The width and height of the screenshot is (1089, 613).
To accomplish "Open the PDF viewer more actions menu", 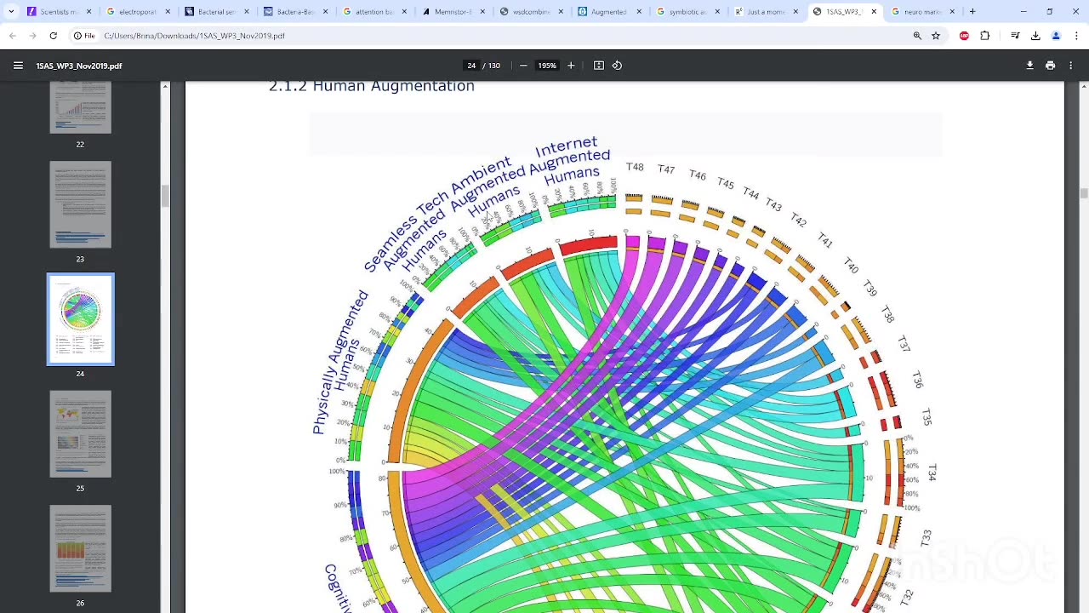I will coord(1070,66).
